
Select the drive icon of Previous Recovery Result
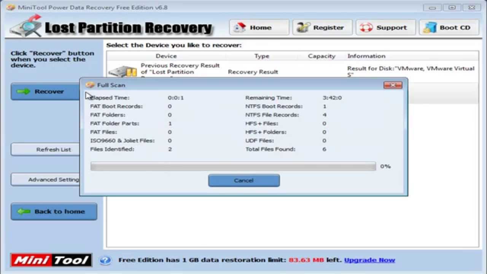tap(123, 72)
